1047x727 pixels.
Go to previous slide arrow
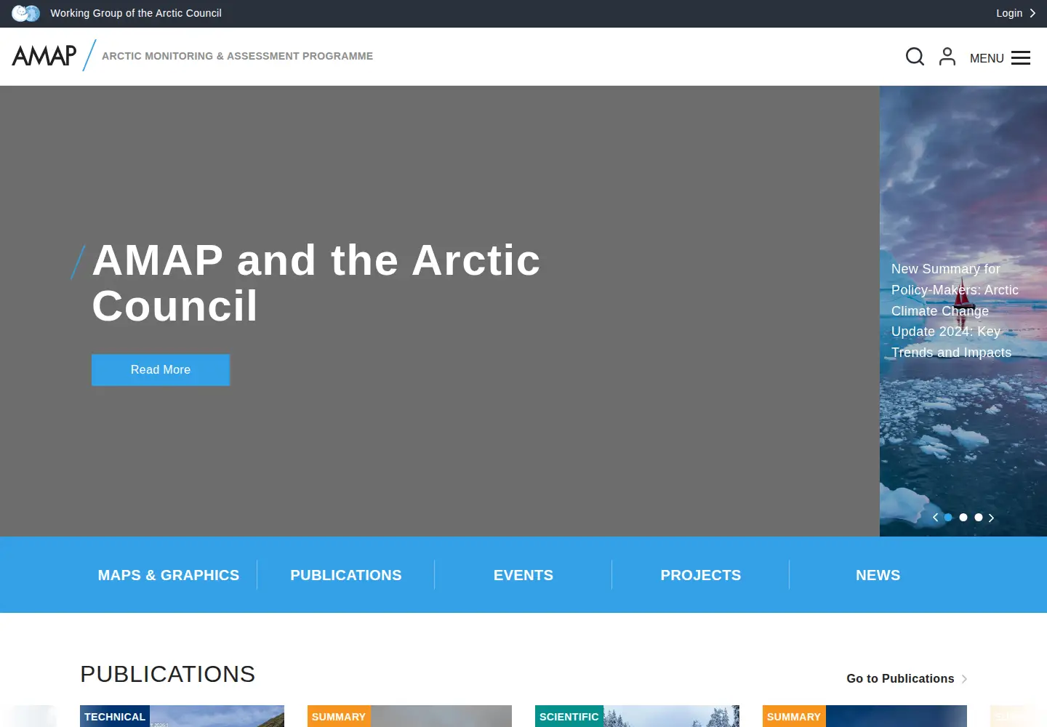(935, 518)
